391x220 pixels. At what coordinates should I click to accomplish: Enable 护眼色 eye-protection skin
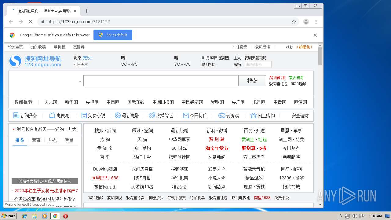pyautogui.click(x=305, y=47)
